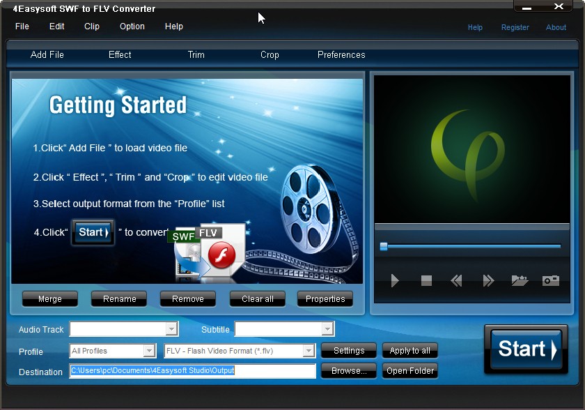
Task: Click the big Start conversion button
Action: (526, 349)
